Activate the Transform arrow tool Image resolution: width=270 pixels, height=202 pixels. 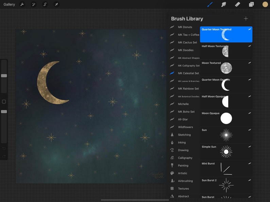click(x=56, y=4)
